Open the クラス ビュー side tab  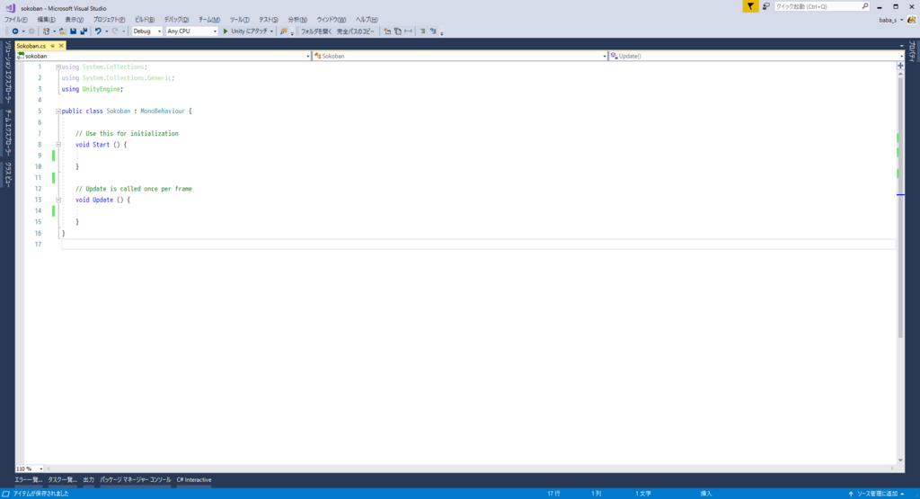tap(7, 174)
